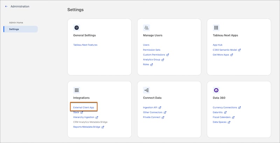
Task: Open the Fiscal Calendars link
Action: coord(222,117)
